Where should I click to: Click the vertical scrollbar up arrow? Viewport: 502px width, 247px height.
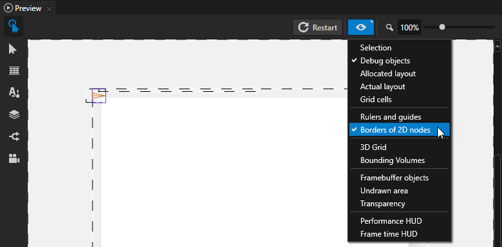click(x=497, y=47)
